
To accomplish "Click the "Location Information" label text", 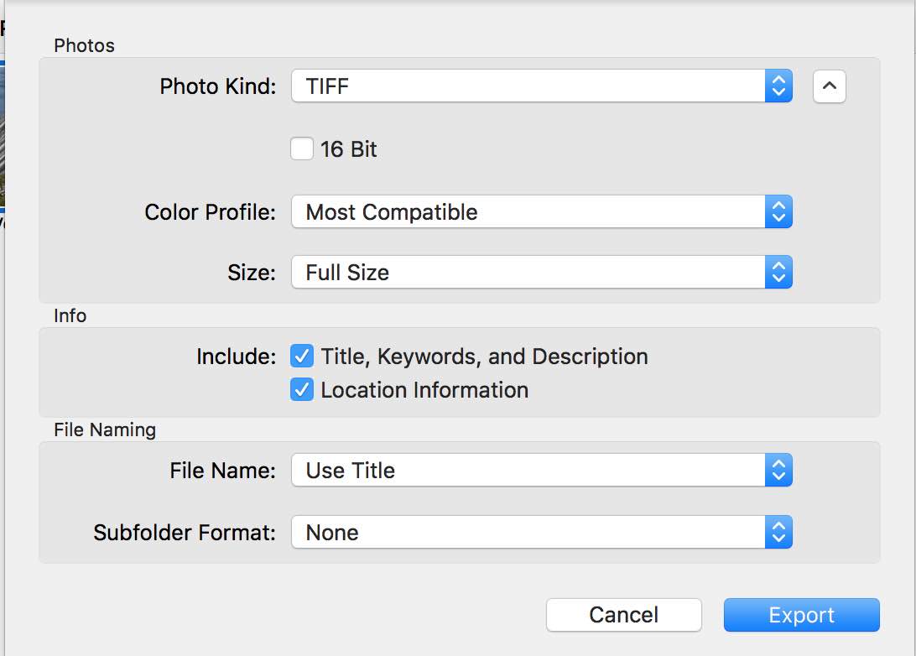I will pos(424,391).
